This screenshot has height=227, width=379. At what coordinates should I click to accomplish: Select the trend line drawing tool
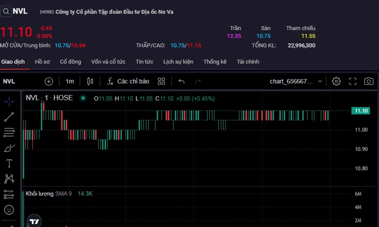point(9,117)
